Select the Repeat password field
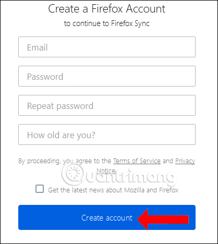 107,105
